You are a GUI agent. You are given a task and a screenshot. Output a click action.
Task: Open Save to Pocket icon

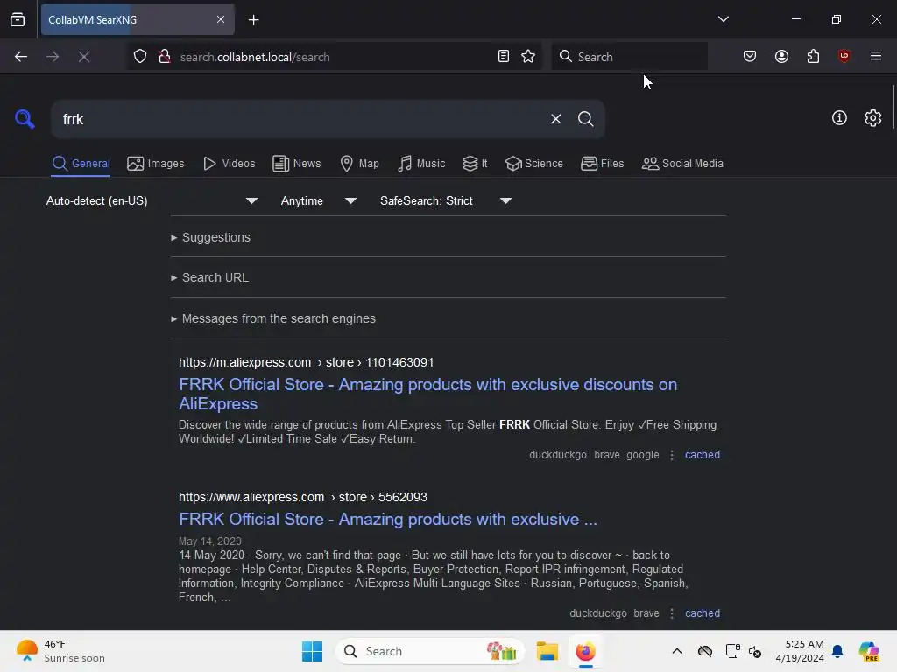(750, 57)
